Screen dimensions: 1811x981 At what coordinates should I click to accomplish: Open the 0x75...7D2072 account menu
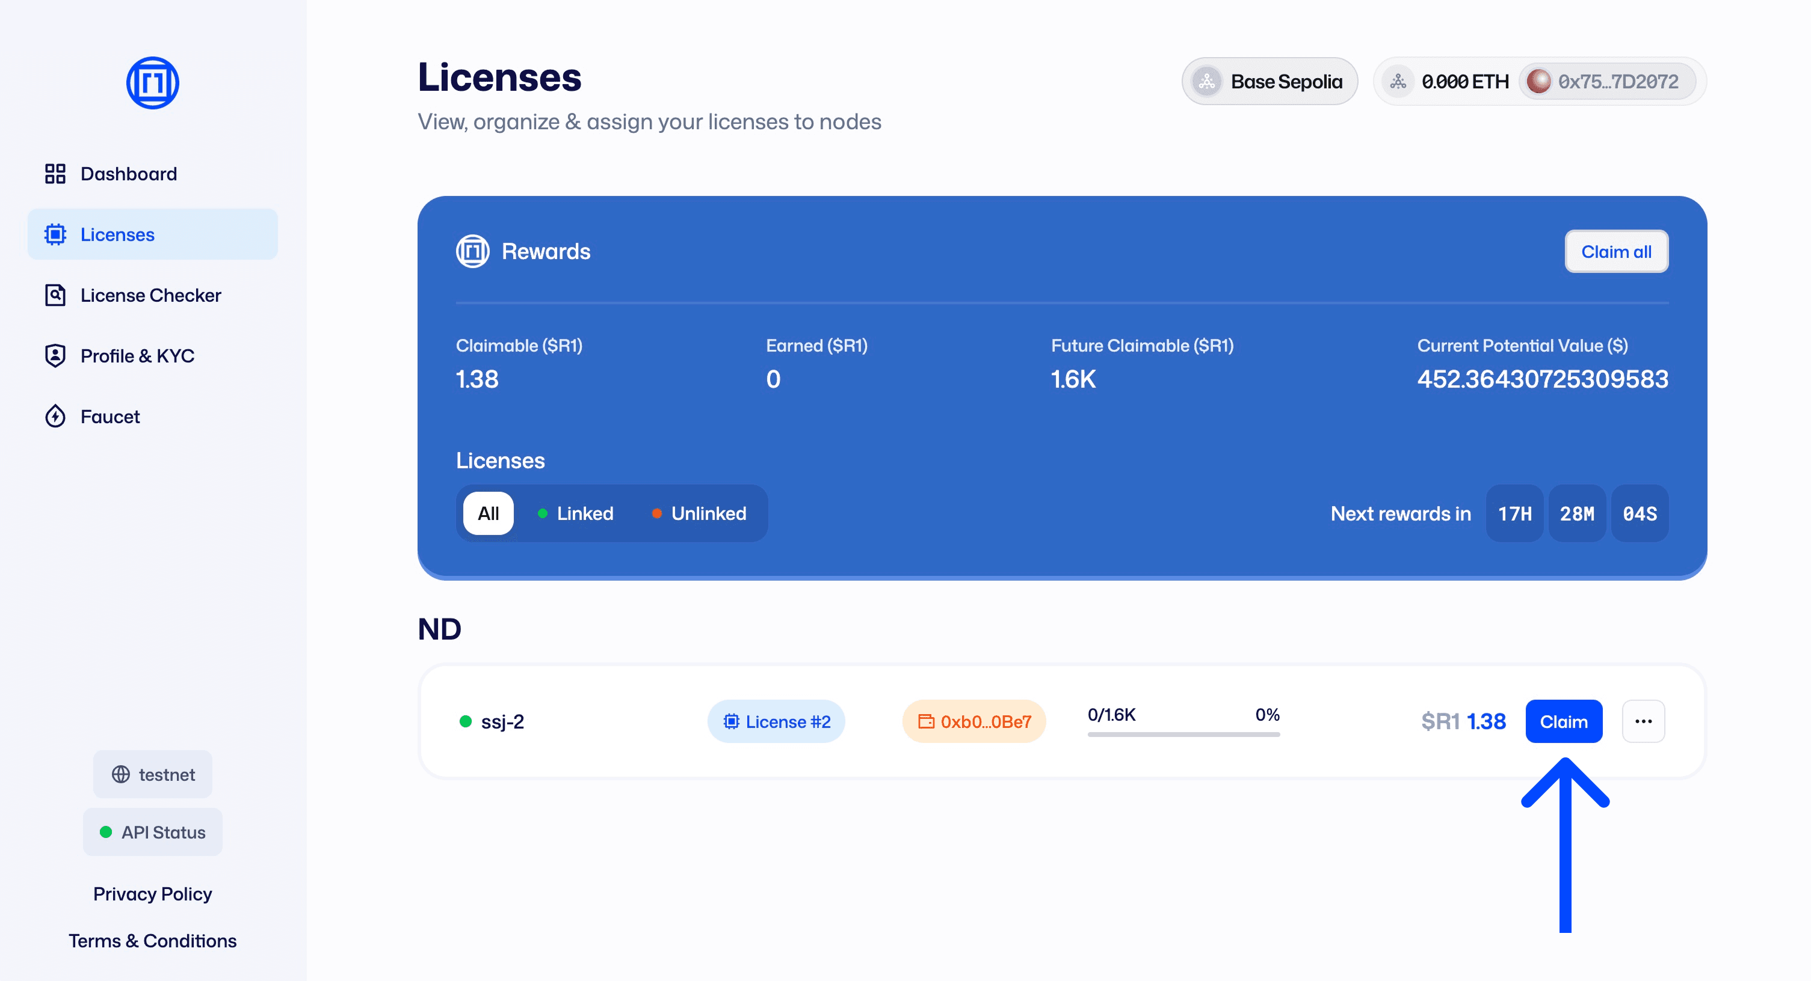[x=1608, y=82]
